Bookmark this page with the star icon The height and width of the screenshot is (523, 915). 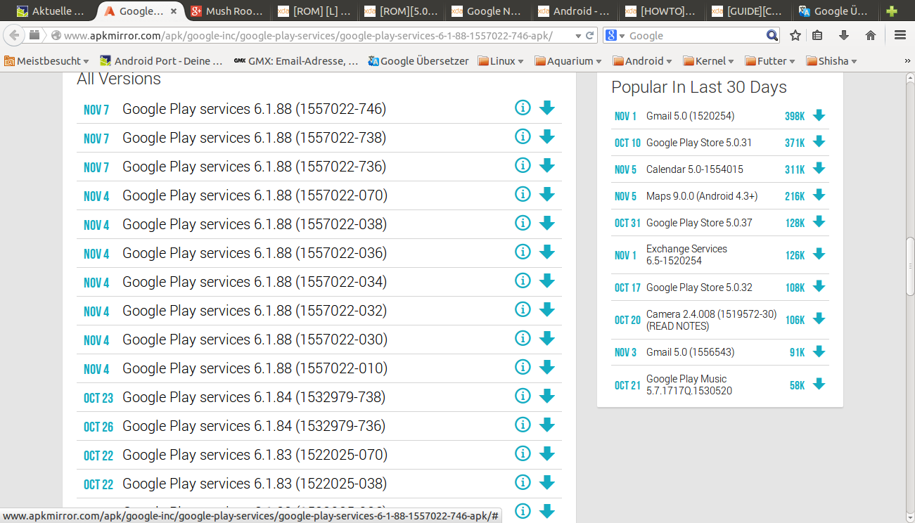[795, 35]
